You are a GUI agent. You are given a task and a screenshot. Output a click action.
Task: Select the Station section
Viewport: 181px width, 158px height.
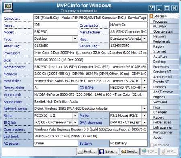pos(165,16)
